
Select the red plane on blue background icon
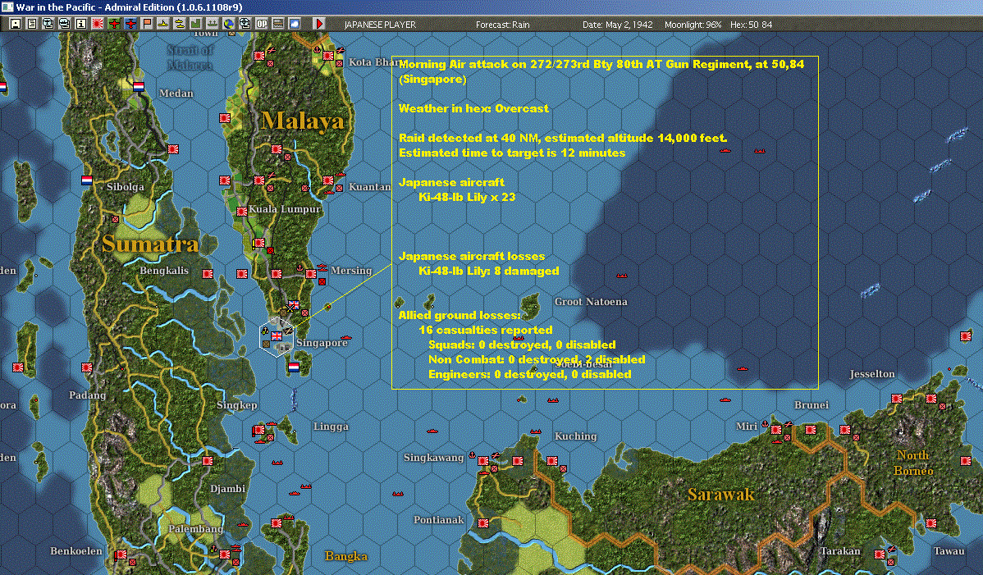click(x=130, y=24)
